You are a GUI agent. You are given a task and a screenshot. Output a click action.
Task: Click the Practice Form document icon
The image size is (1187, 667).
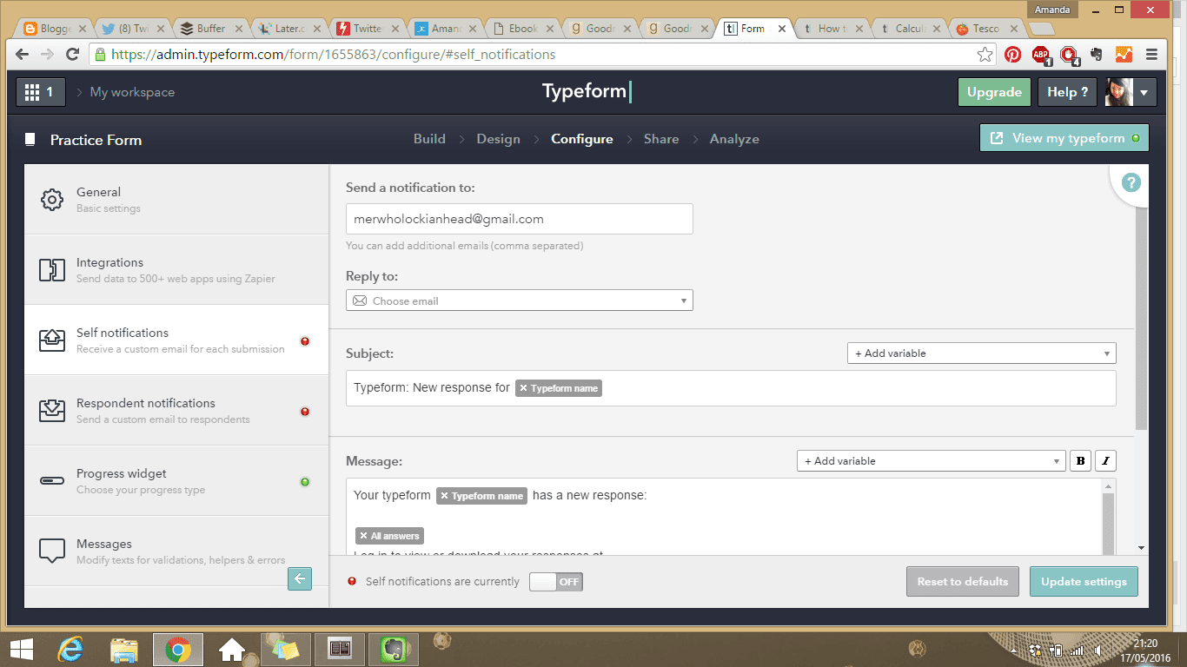click(30, 140)
